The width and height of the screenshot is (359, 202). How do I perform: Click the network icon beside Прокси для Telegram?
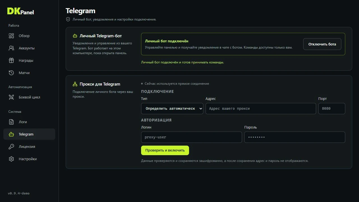75,84
